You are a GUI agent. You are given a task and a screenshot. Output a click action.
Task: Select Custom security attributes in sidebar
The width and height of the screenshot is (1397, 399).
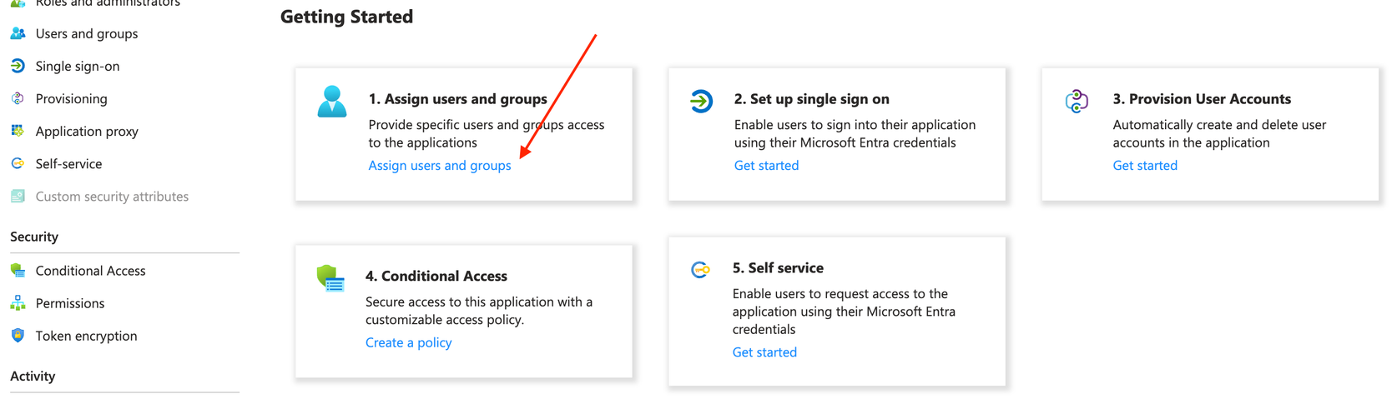tap(112, 197)
